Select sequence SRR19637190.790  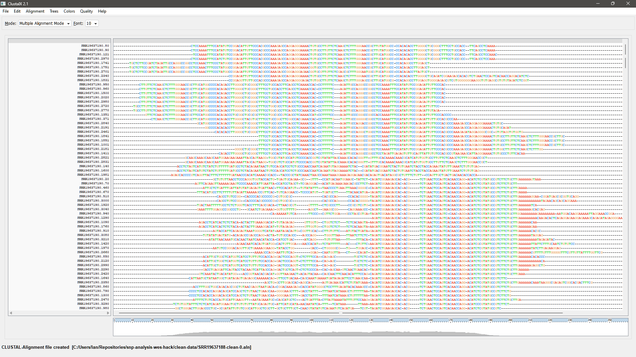pyautogui.click(x=94, y=291)
